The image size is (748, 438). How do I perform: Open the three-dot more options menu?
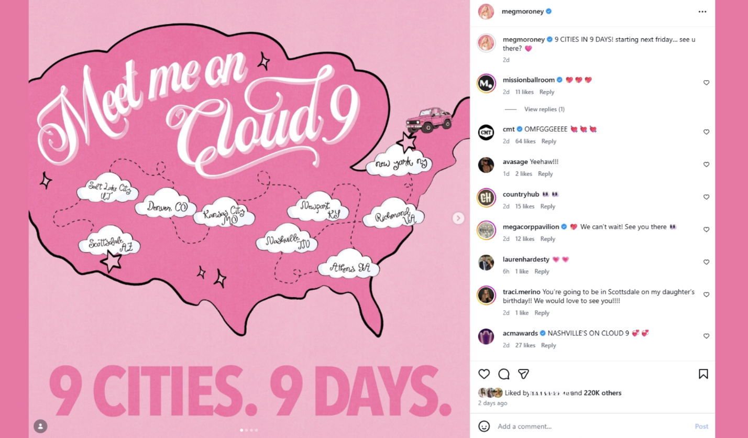pyautogui.click(x=702, y=11)
